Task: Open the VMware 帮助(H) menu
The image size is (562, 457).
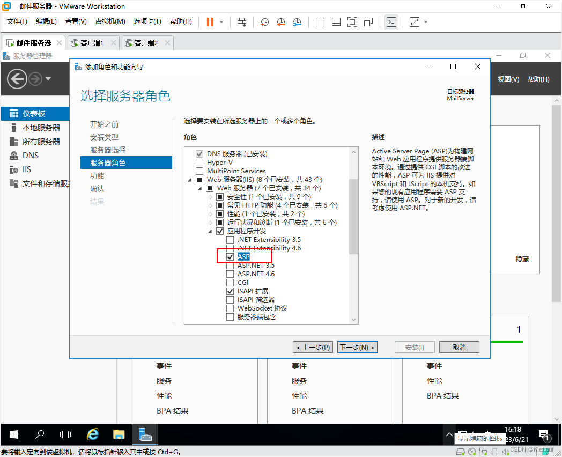Action: [x=181, y=21]
